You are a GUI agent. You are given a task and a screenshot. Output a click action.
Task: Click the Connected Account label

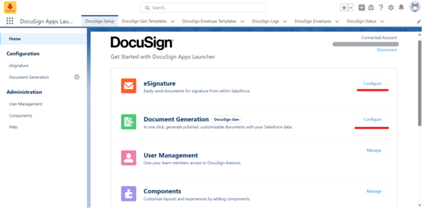tap(379, 38)
